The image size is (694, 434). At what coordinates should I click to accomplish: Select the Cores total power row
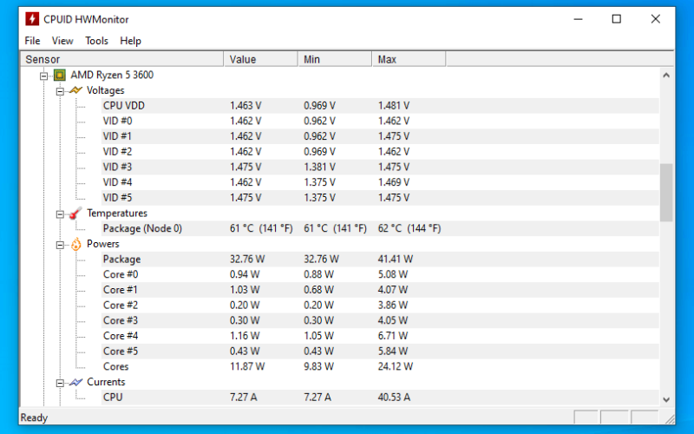380,366
